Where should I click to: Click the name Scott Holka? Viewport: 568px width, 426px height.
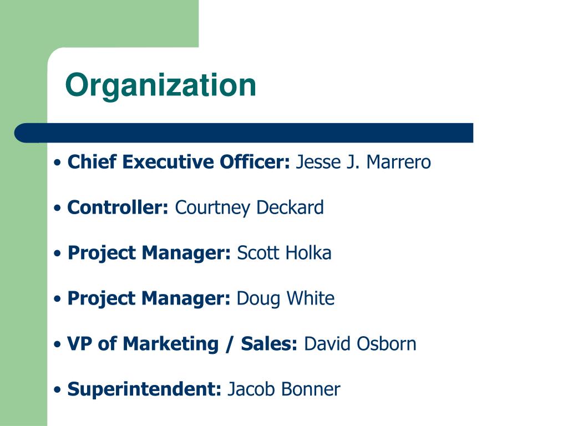point(284,253)
